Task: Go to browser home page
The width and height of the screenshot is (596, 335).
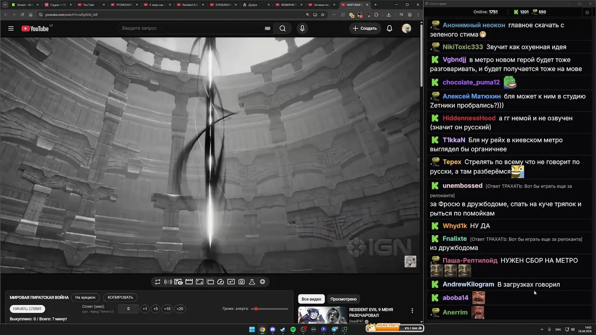Action: [31, 14]
